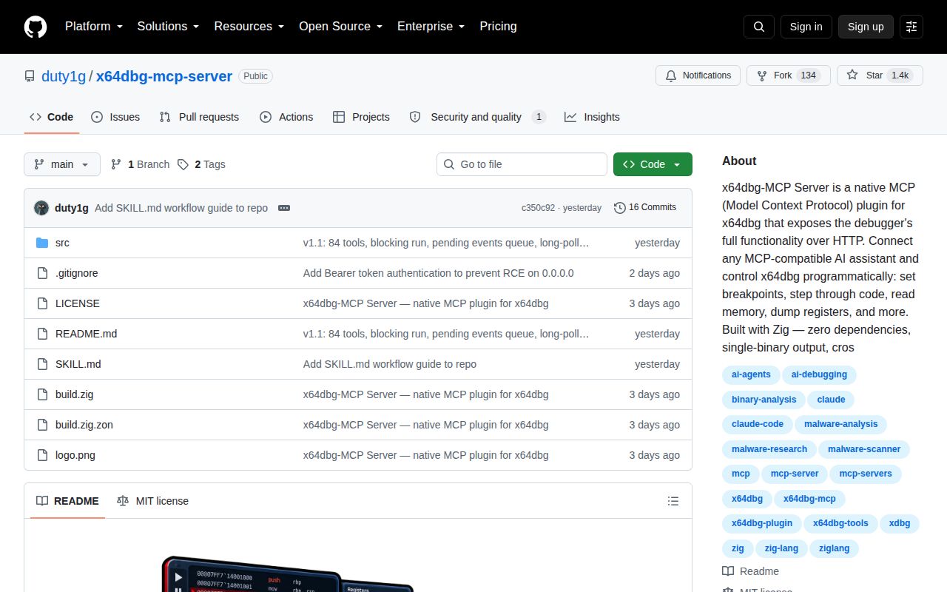The width and height of the screenshot is (947, 592).
Task: Open the duty1g owner link
Action: point(64,76)
